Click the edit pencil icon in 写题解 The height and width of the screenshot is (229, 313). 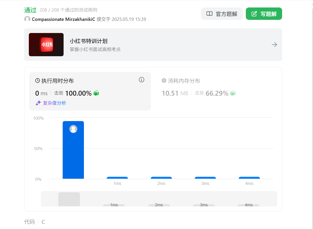254,14
